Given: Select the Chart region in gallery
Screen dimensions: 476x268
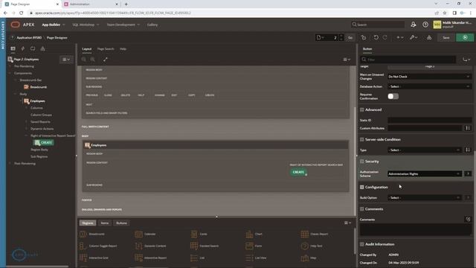Looking at the screenshot, I should (254, 234).
